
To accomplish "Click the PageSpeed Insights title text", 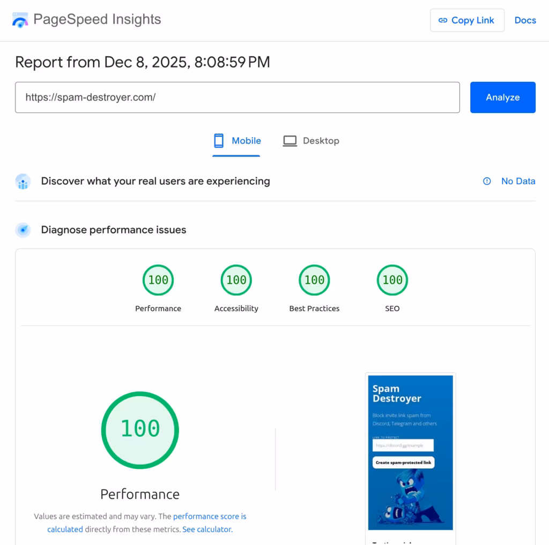I will click(97, 20).
